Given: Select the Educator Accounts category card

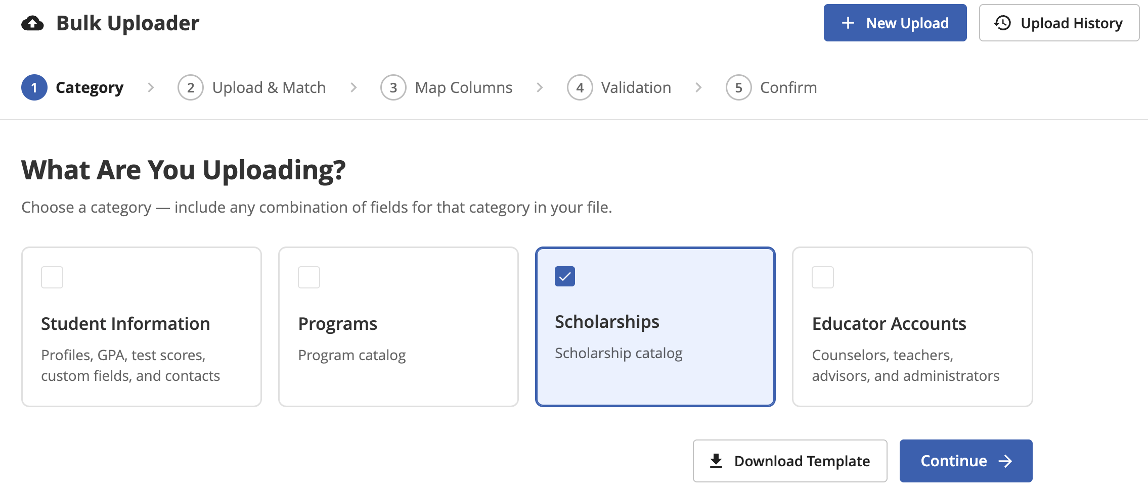Looking at the screenshot, I should (912, 327).
